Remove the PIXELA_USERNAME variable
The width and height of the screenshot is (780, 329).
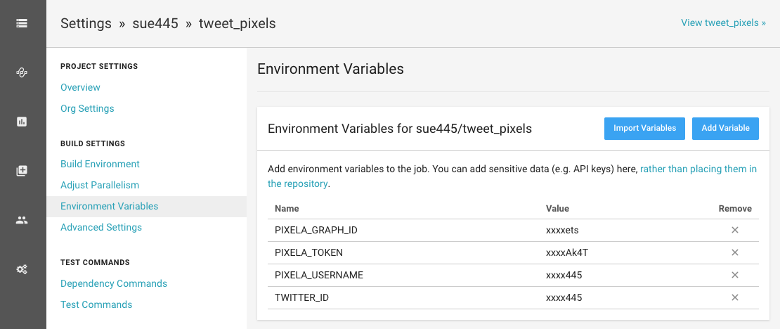click(x=735, y=275)
